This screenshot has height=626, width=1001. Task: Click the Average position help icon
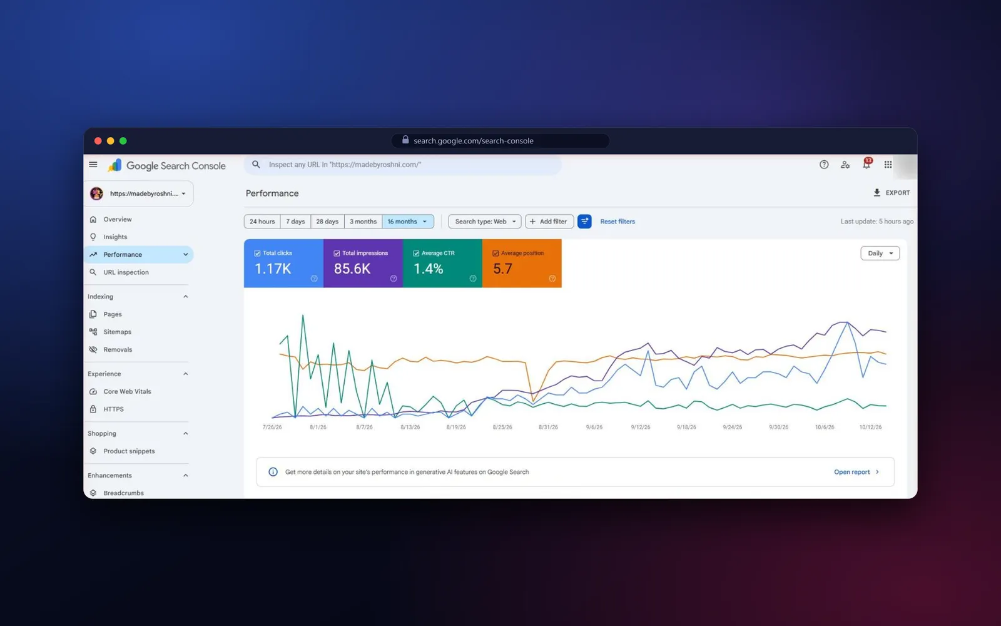[552, 279]
